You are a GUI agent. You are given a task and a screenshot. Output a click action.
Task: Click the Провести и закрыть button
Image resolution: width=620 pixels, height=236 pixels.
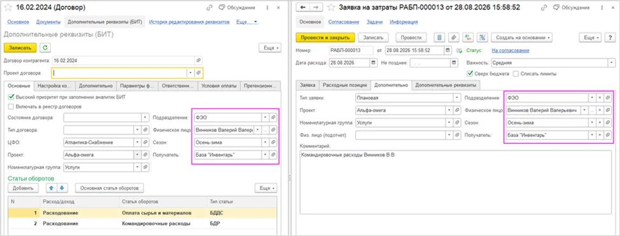tap(325, 38)
